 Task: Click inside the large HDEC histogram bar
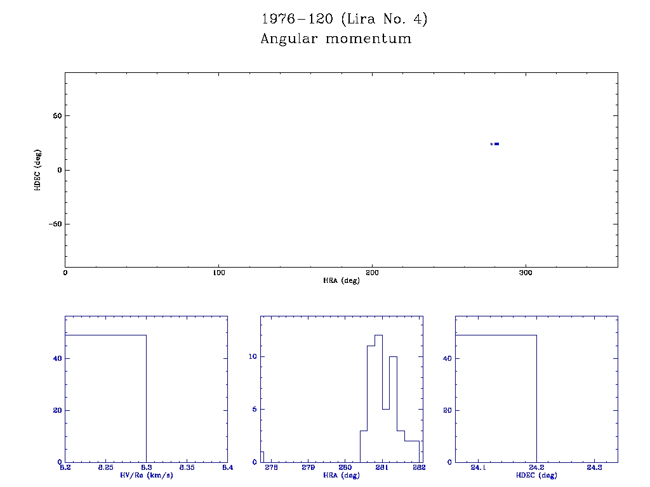pyautogui.click(x=496, y=398)
